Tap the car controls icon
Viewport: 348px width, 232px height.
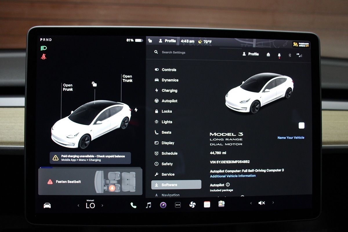pos(47,206)
